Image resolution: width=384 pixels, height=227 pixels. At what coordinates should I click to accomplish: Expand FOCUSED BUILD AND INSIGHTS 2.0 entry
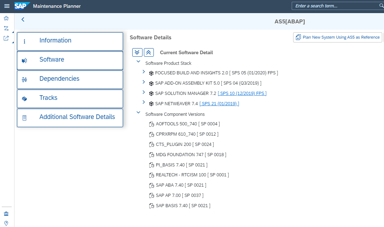(x=144, y=72)
